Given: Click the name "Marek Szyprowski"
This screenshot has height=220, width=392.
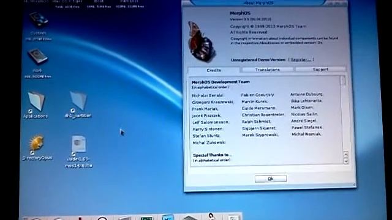Looking at the screenshot, I should [x=260, y=135].
